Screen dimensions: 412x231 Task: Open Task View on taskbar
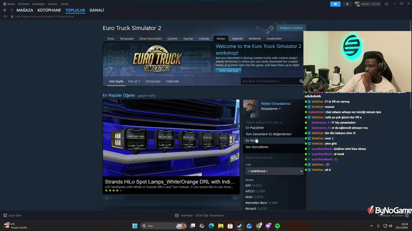[192, 226]
